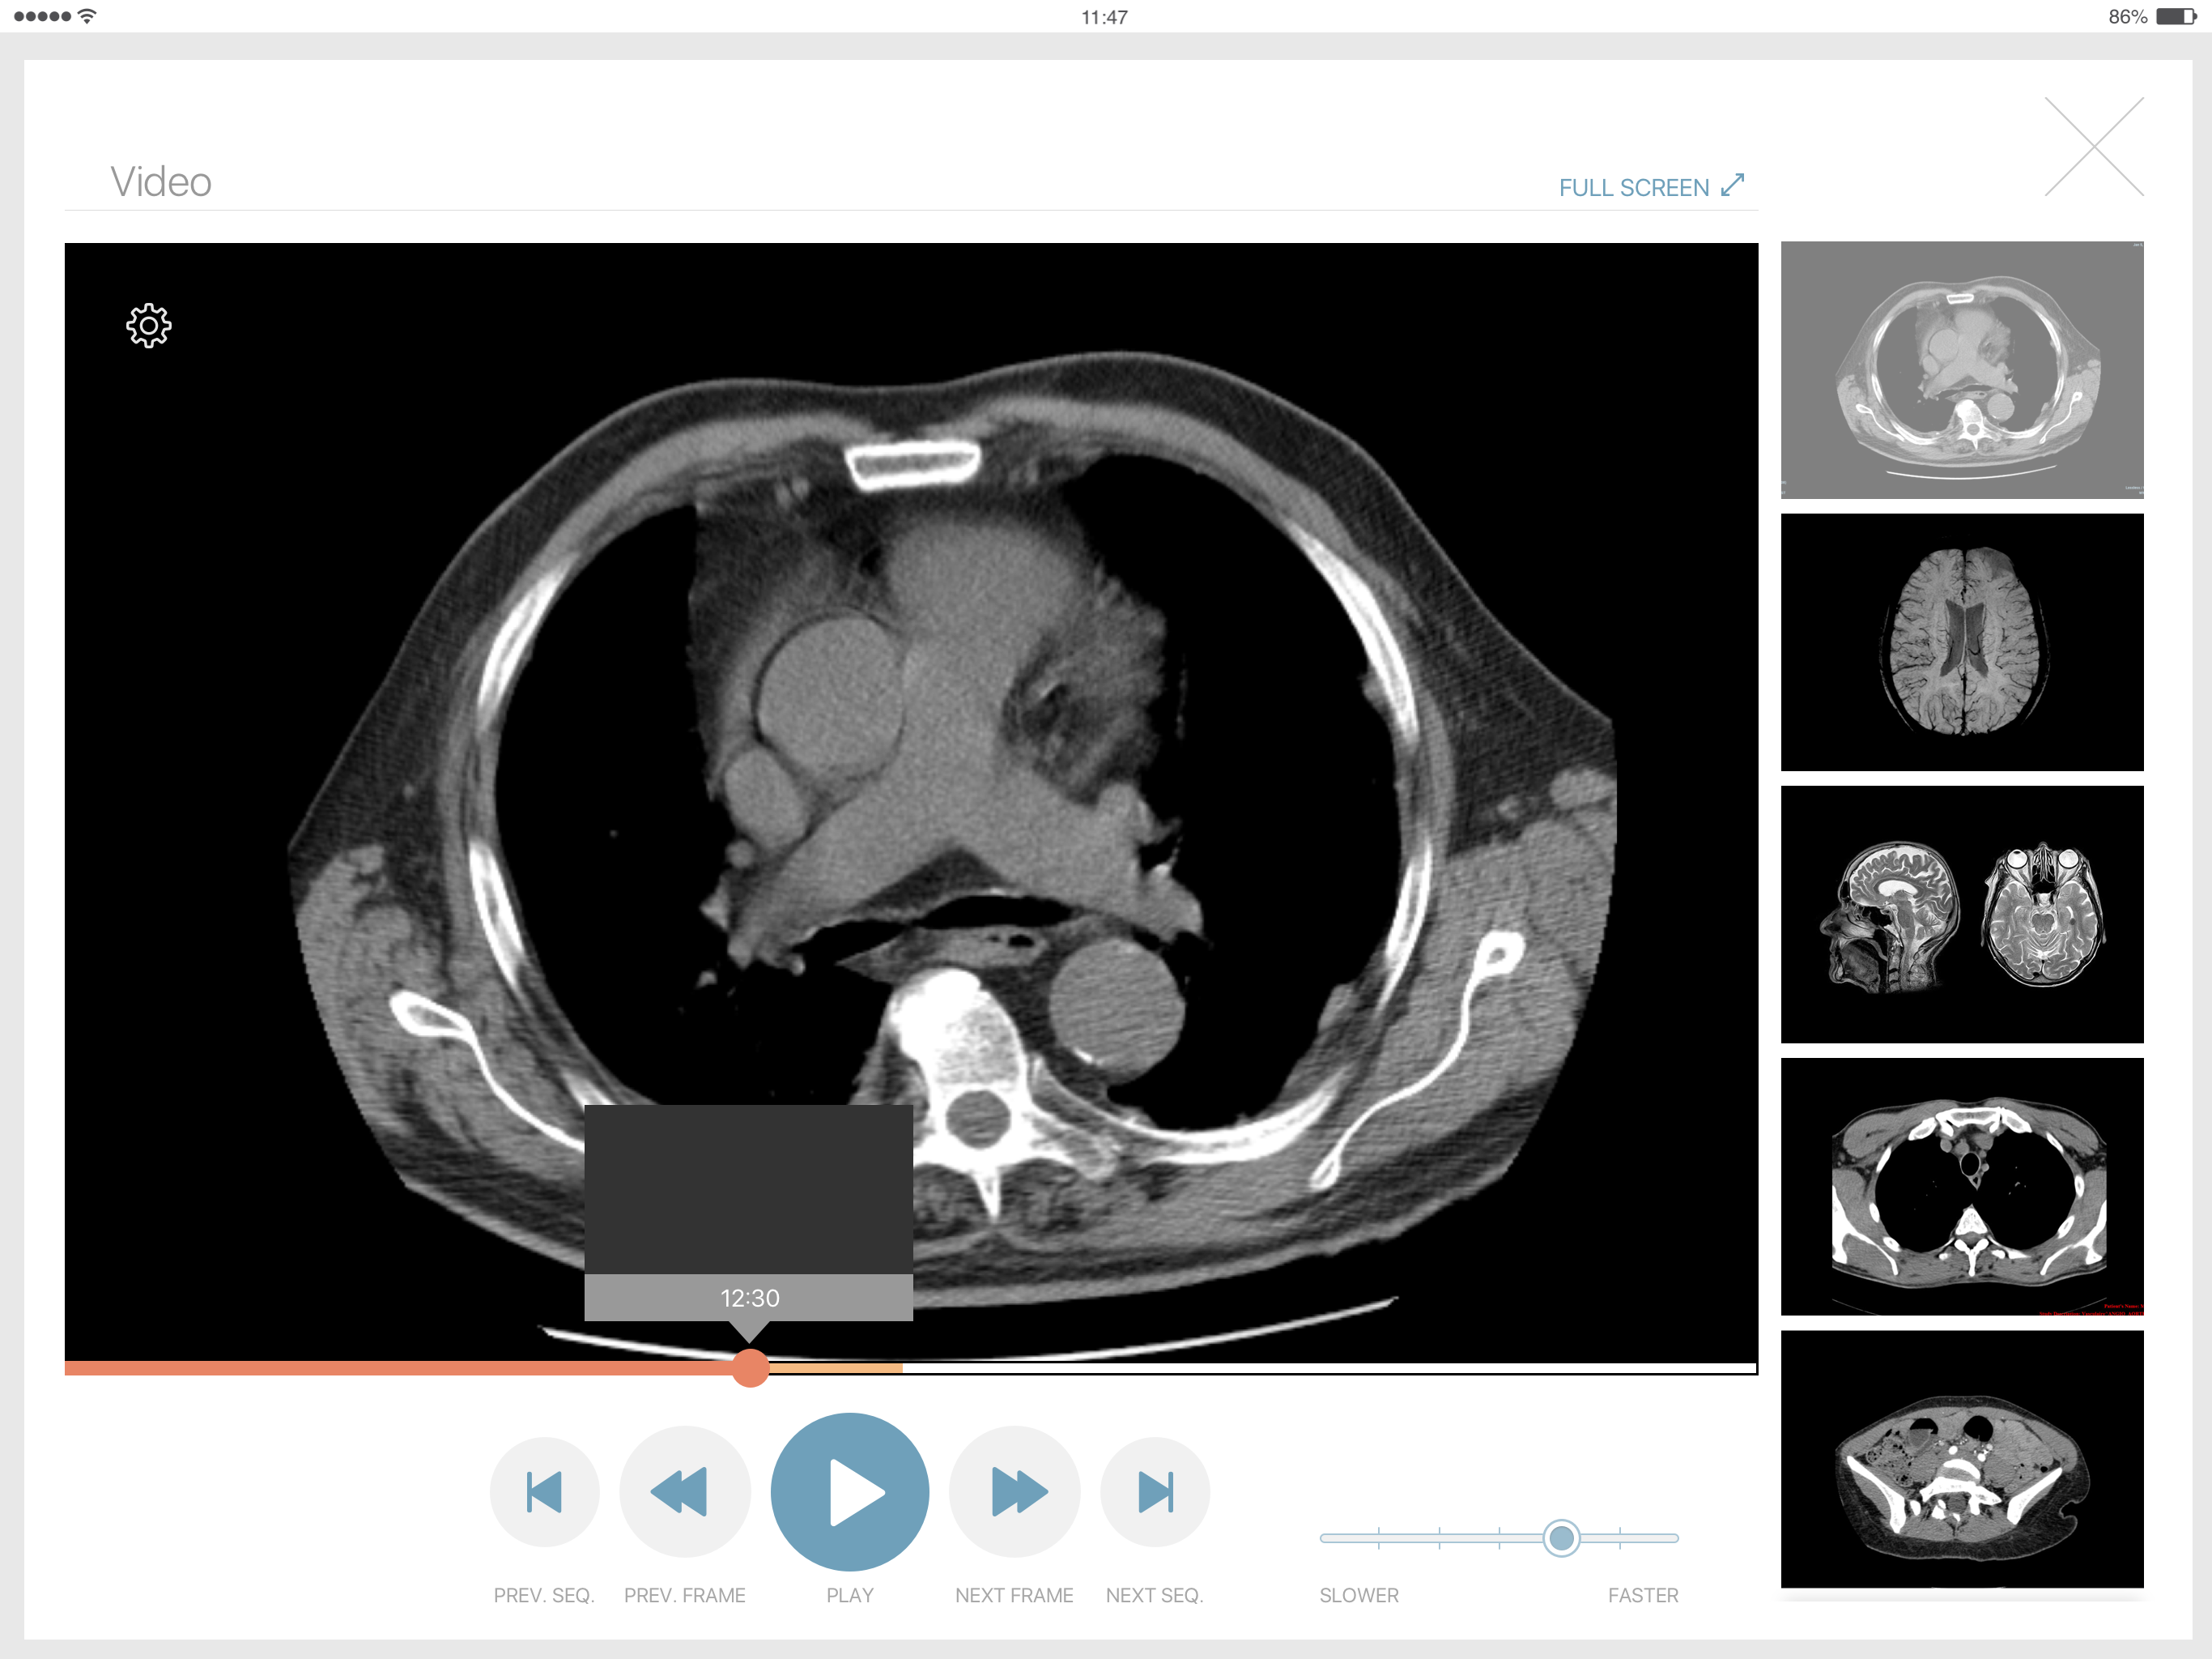Click the Full Screen expand arrow icon

coord(1732,186)
